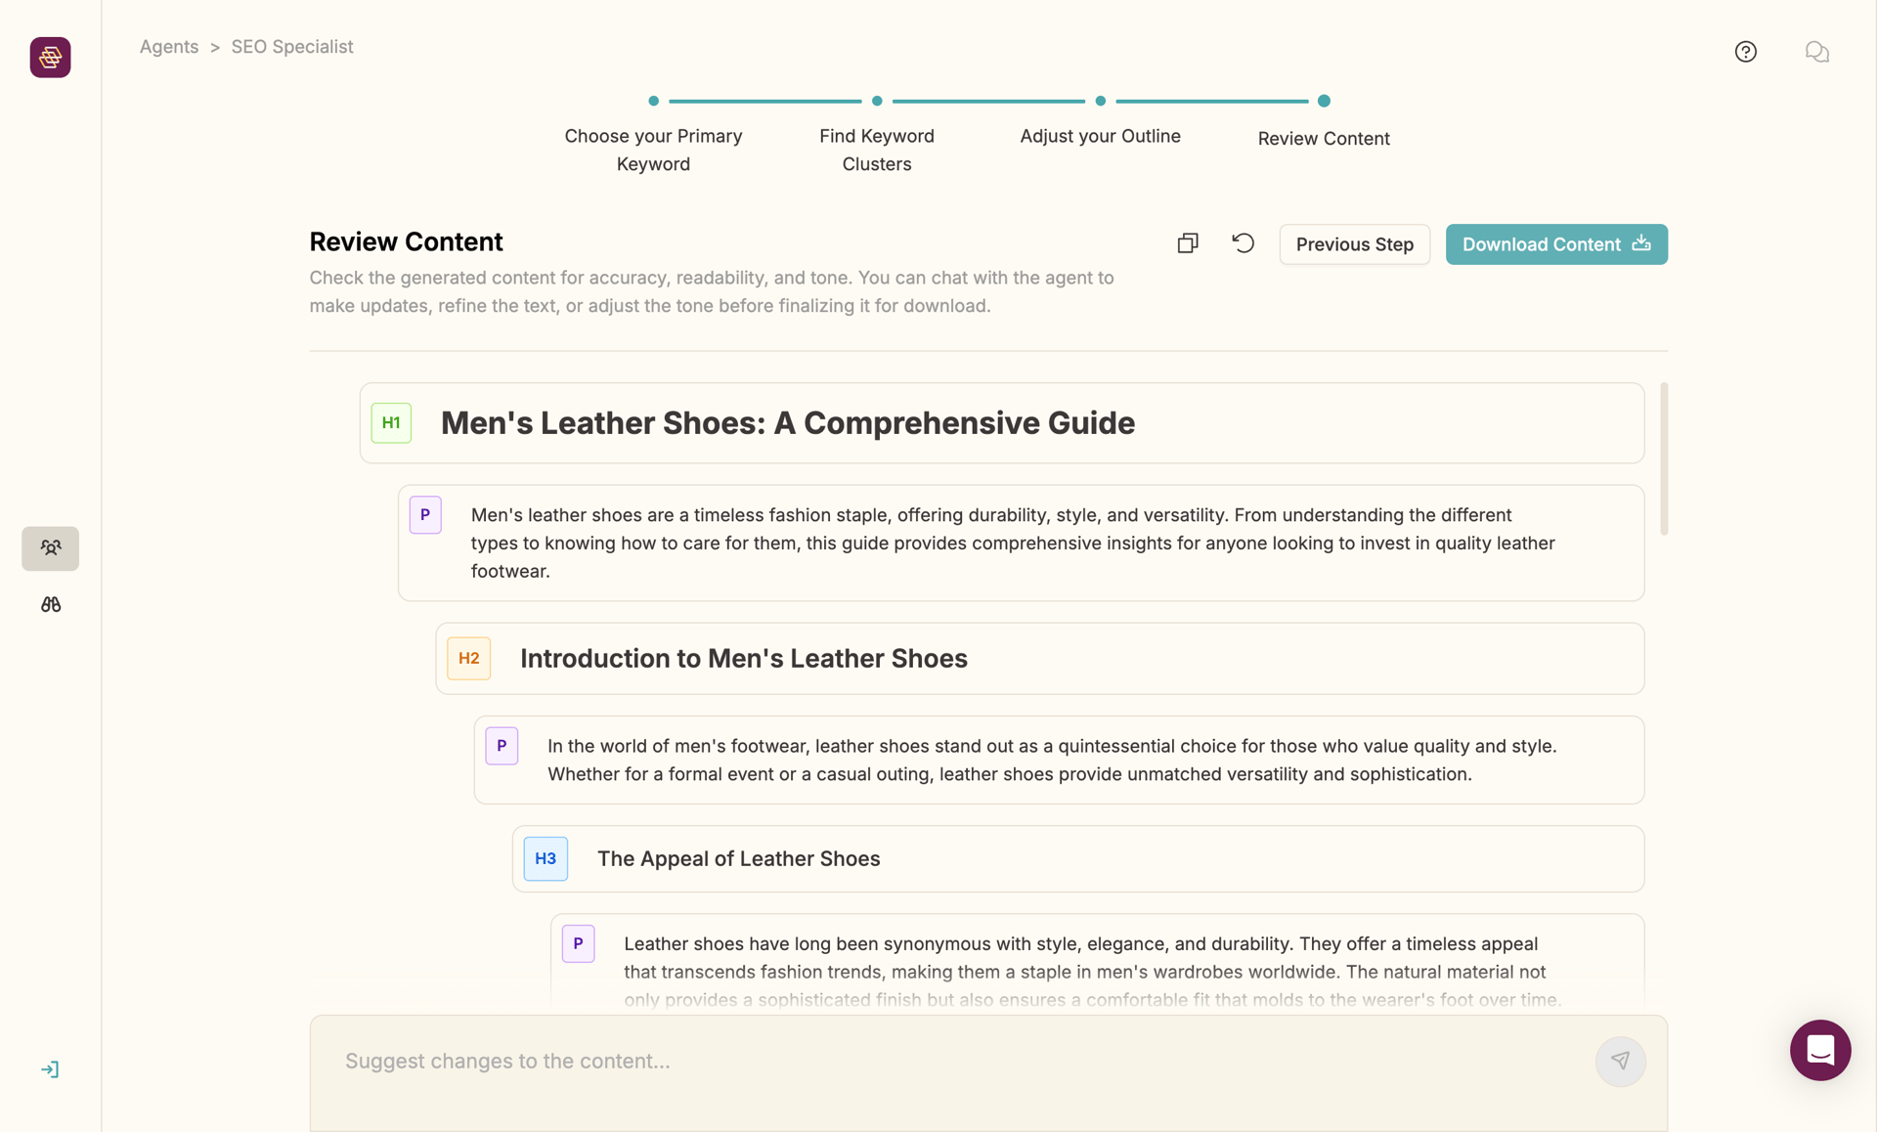Image resolution: width=1877 pixels, height=1132 pixels.
Task: Open the Agents sidebar icon
Action: click(x=50, y=548)
